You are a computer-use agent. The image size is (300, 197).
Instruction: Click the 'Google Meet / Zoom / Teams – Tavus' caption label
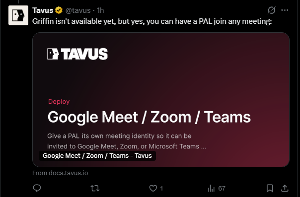[97, 156]
